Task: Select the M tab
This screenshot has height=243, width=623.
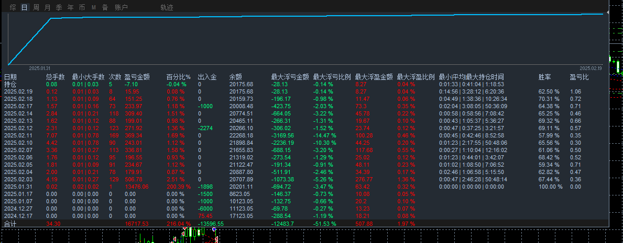Action: (94, 7)
